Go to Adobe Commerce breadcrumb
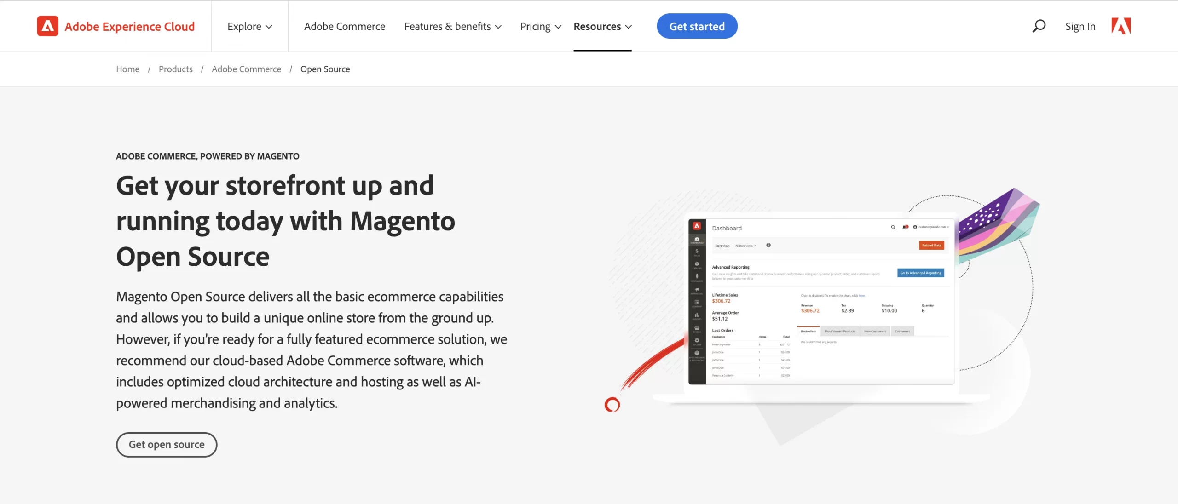 pyautogui.click(x=246, y=69)
